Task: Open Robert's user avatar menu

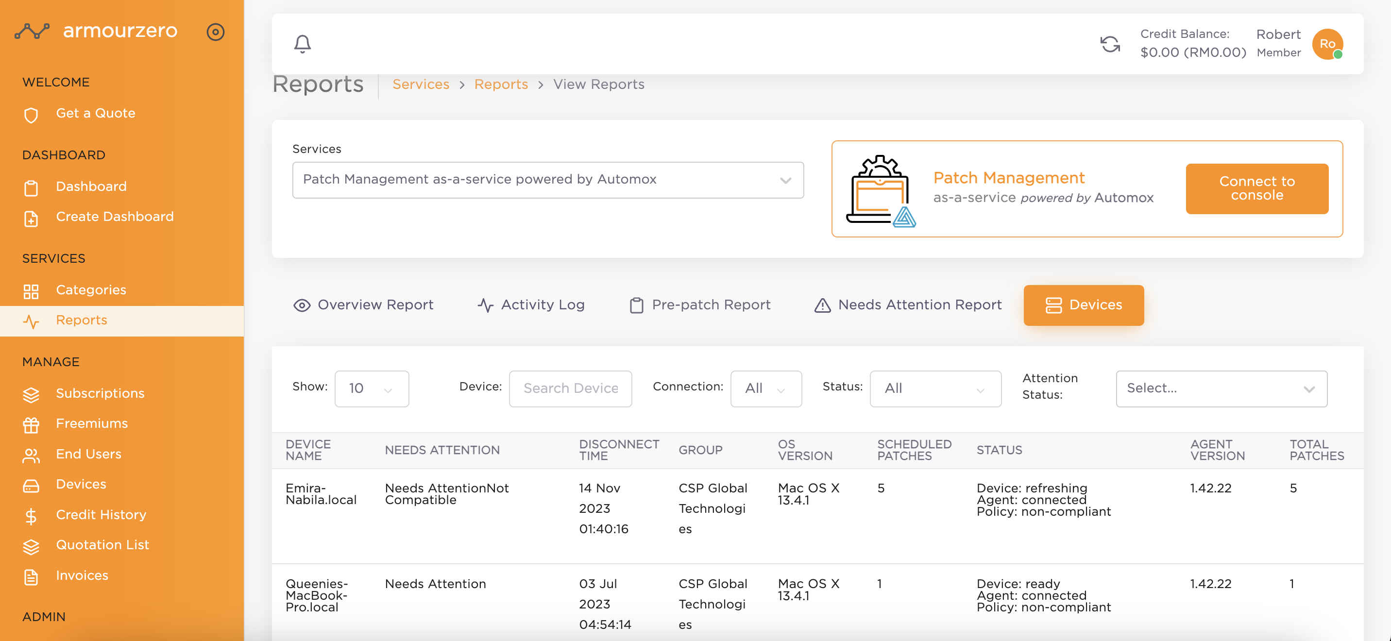Action: [1327, 44]
